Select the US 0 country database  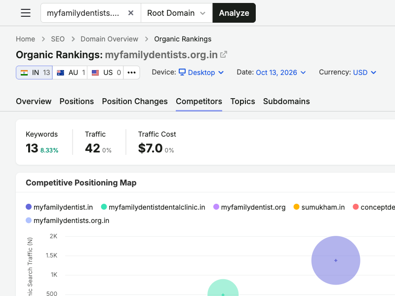tap(105, 73)
